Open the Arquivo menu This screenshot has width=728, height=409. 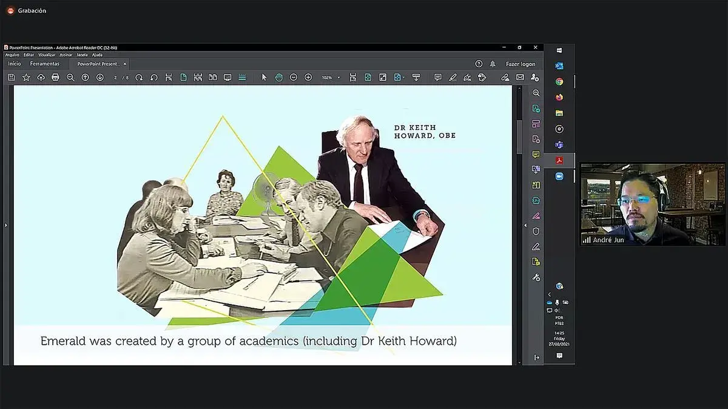pos(12,55)
